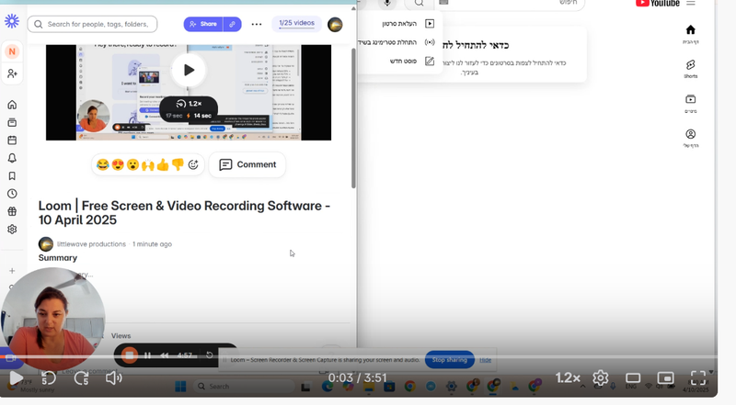This screenshot has height=405, width=736.
Task: React with the thumbs up emoji
Action: click(163, 165)
